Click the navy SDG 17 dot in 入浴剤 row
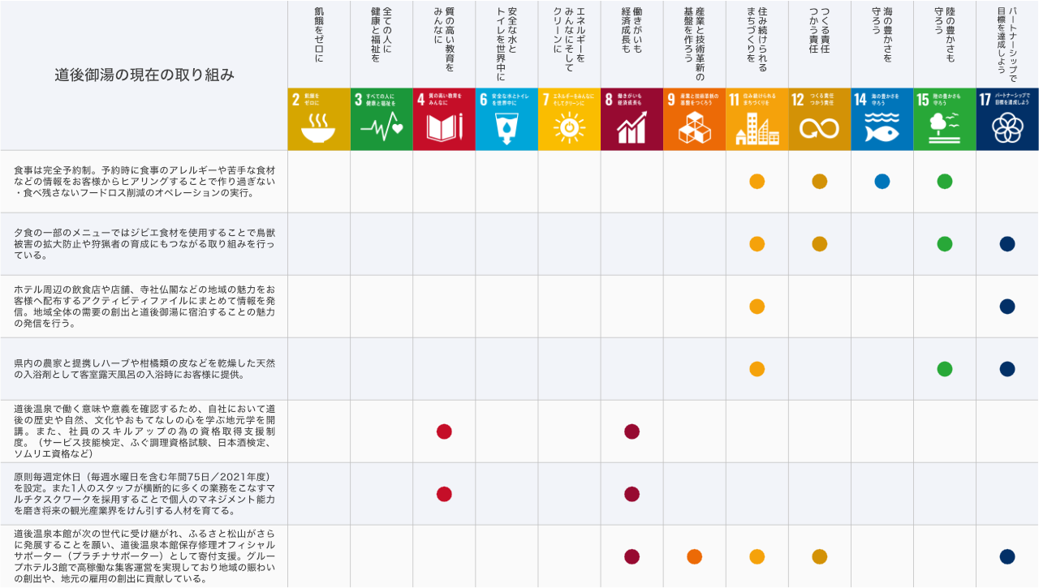Screen dimensions: 1039x588 tap(1007, 369)
